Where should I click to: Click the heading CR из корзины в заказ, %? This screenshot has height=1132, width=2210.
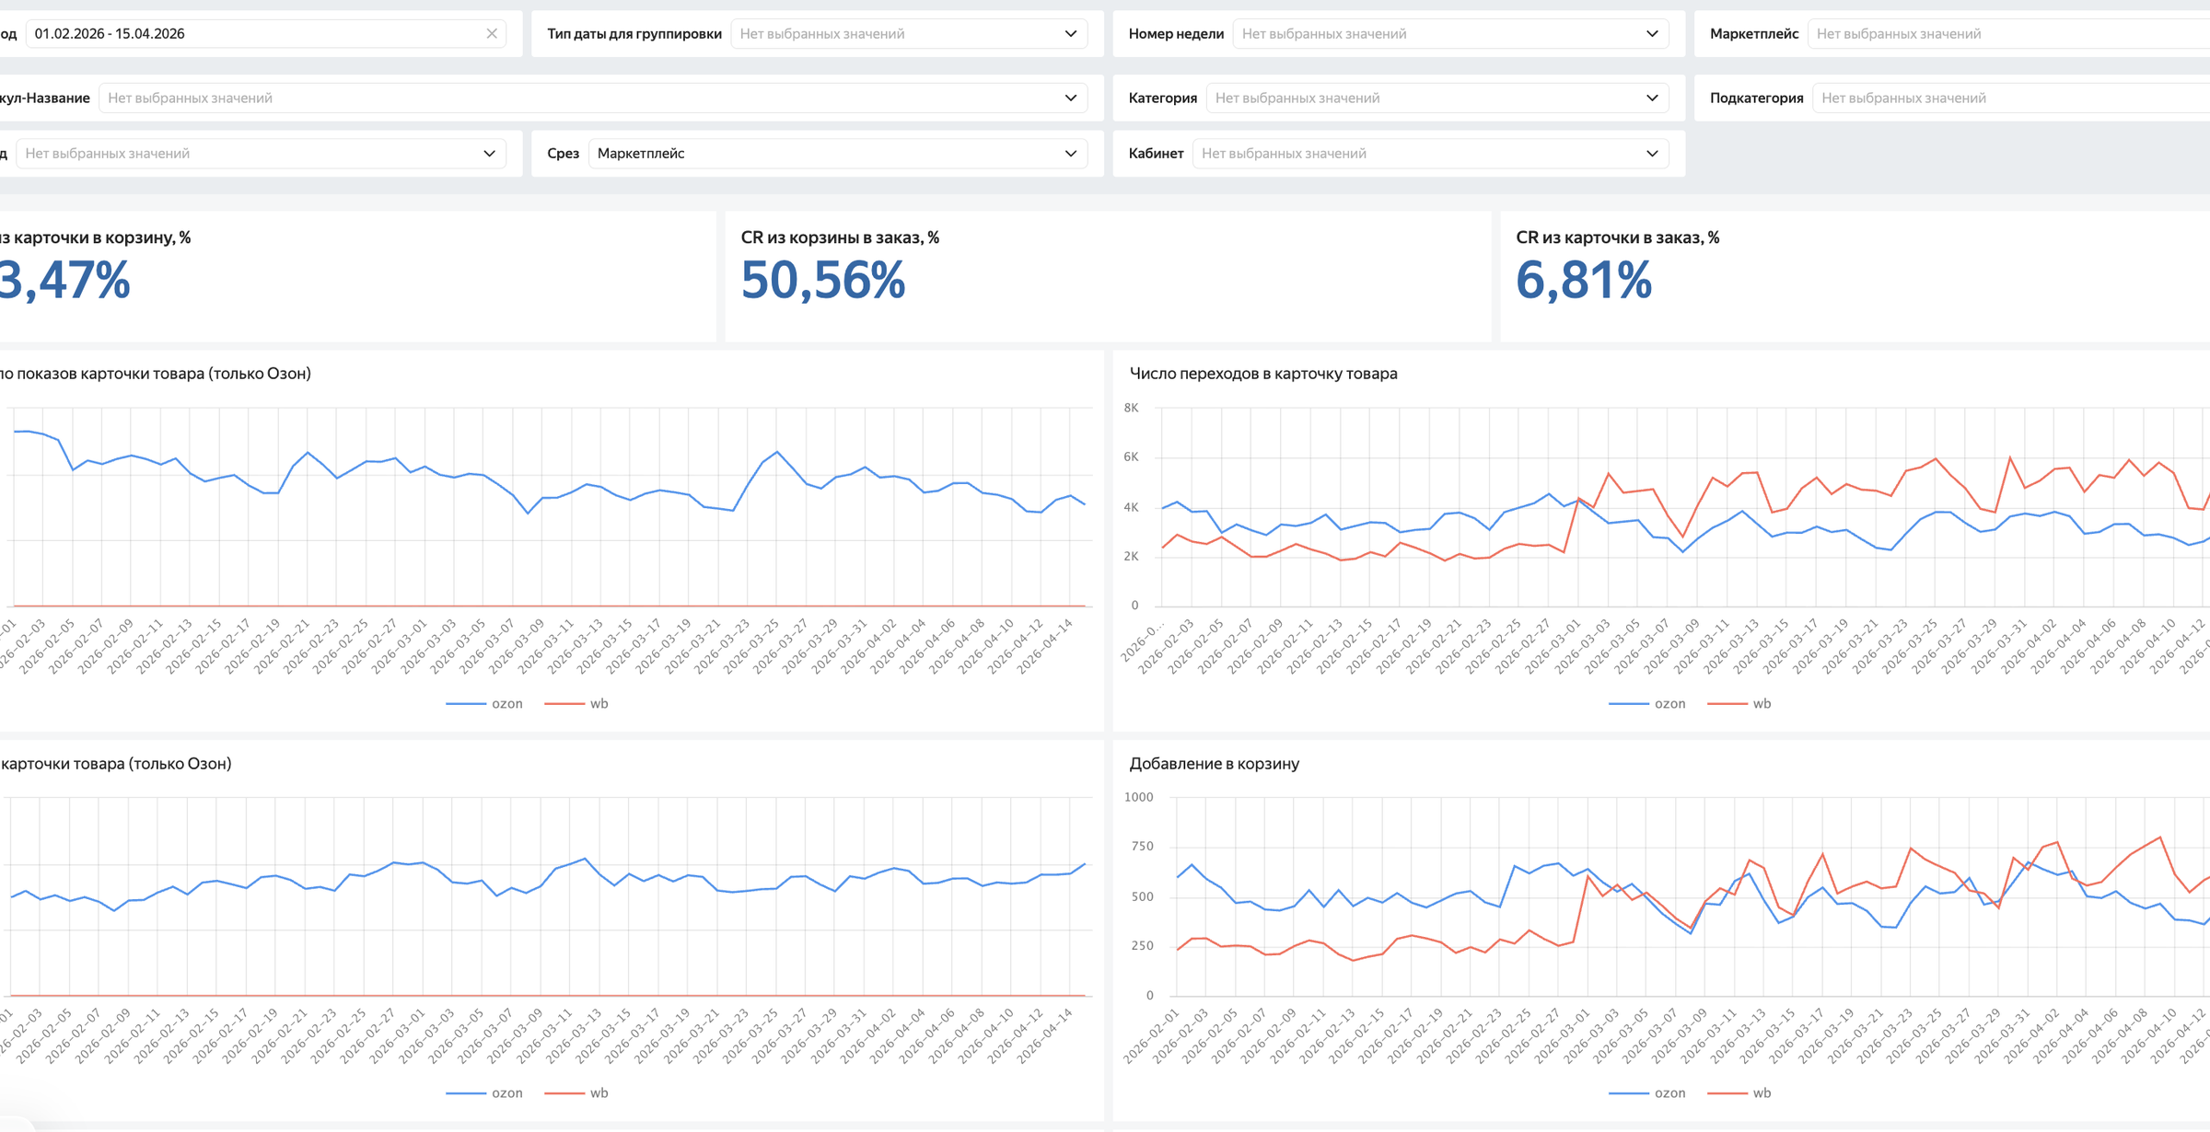[840, 237]
